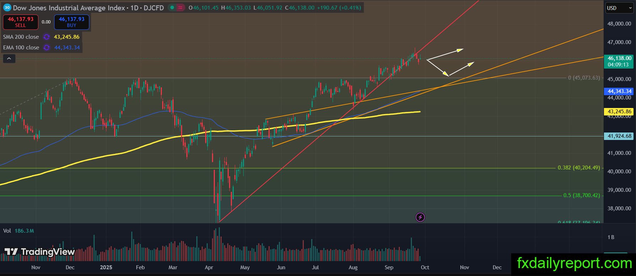Click the yellow 43,245.86 value in the legend
Viewport: 636px width, 276px height.
[x=67, y=37]
